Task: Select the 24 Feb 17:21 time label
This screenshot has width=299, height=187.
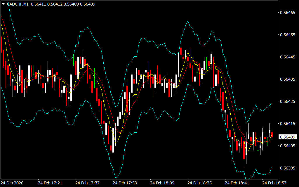Action: [x=50, y=183]
